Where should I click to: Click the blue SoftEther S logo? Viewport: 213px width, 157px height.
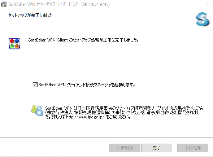click(x=203, y=19)
